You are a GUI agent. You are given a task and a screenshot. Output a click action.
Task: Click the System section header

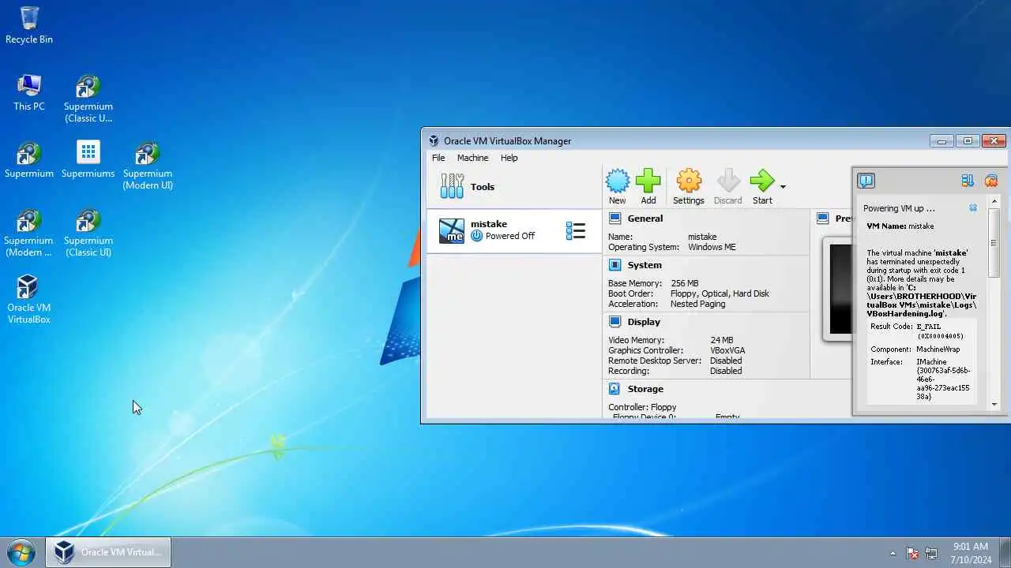pos(645,265)
